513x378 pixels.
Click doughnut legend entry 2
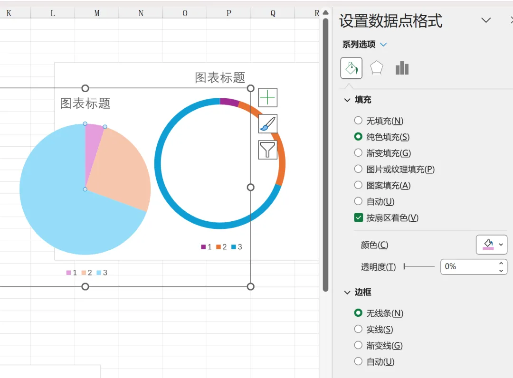tap(221, 247)
